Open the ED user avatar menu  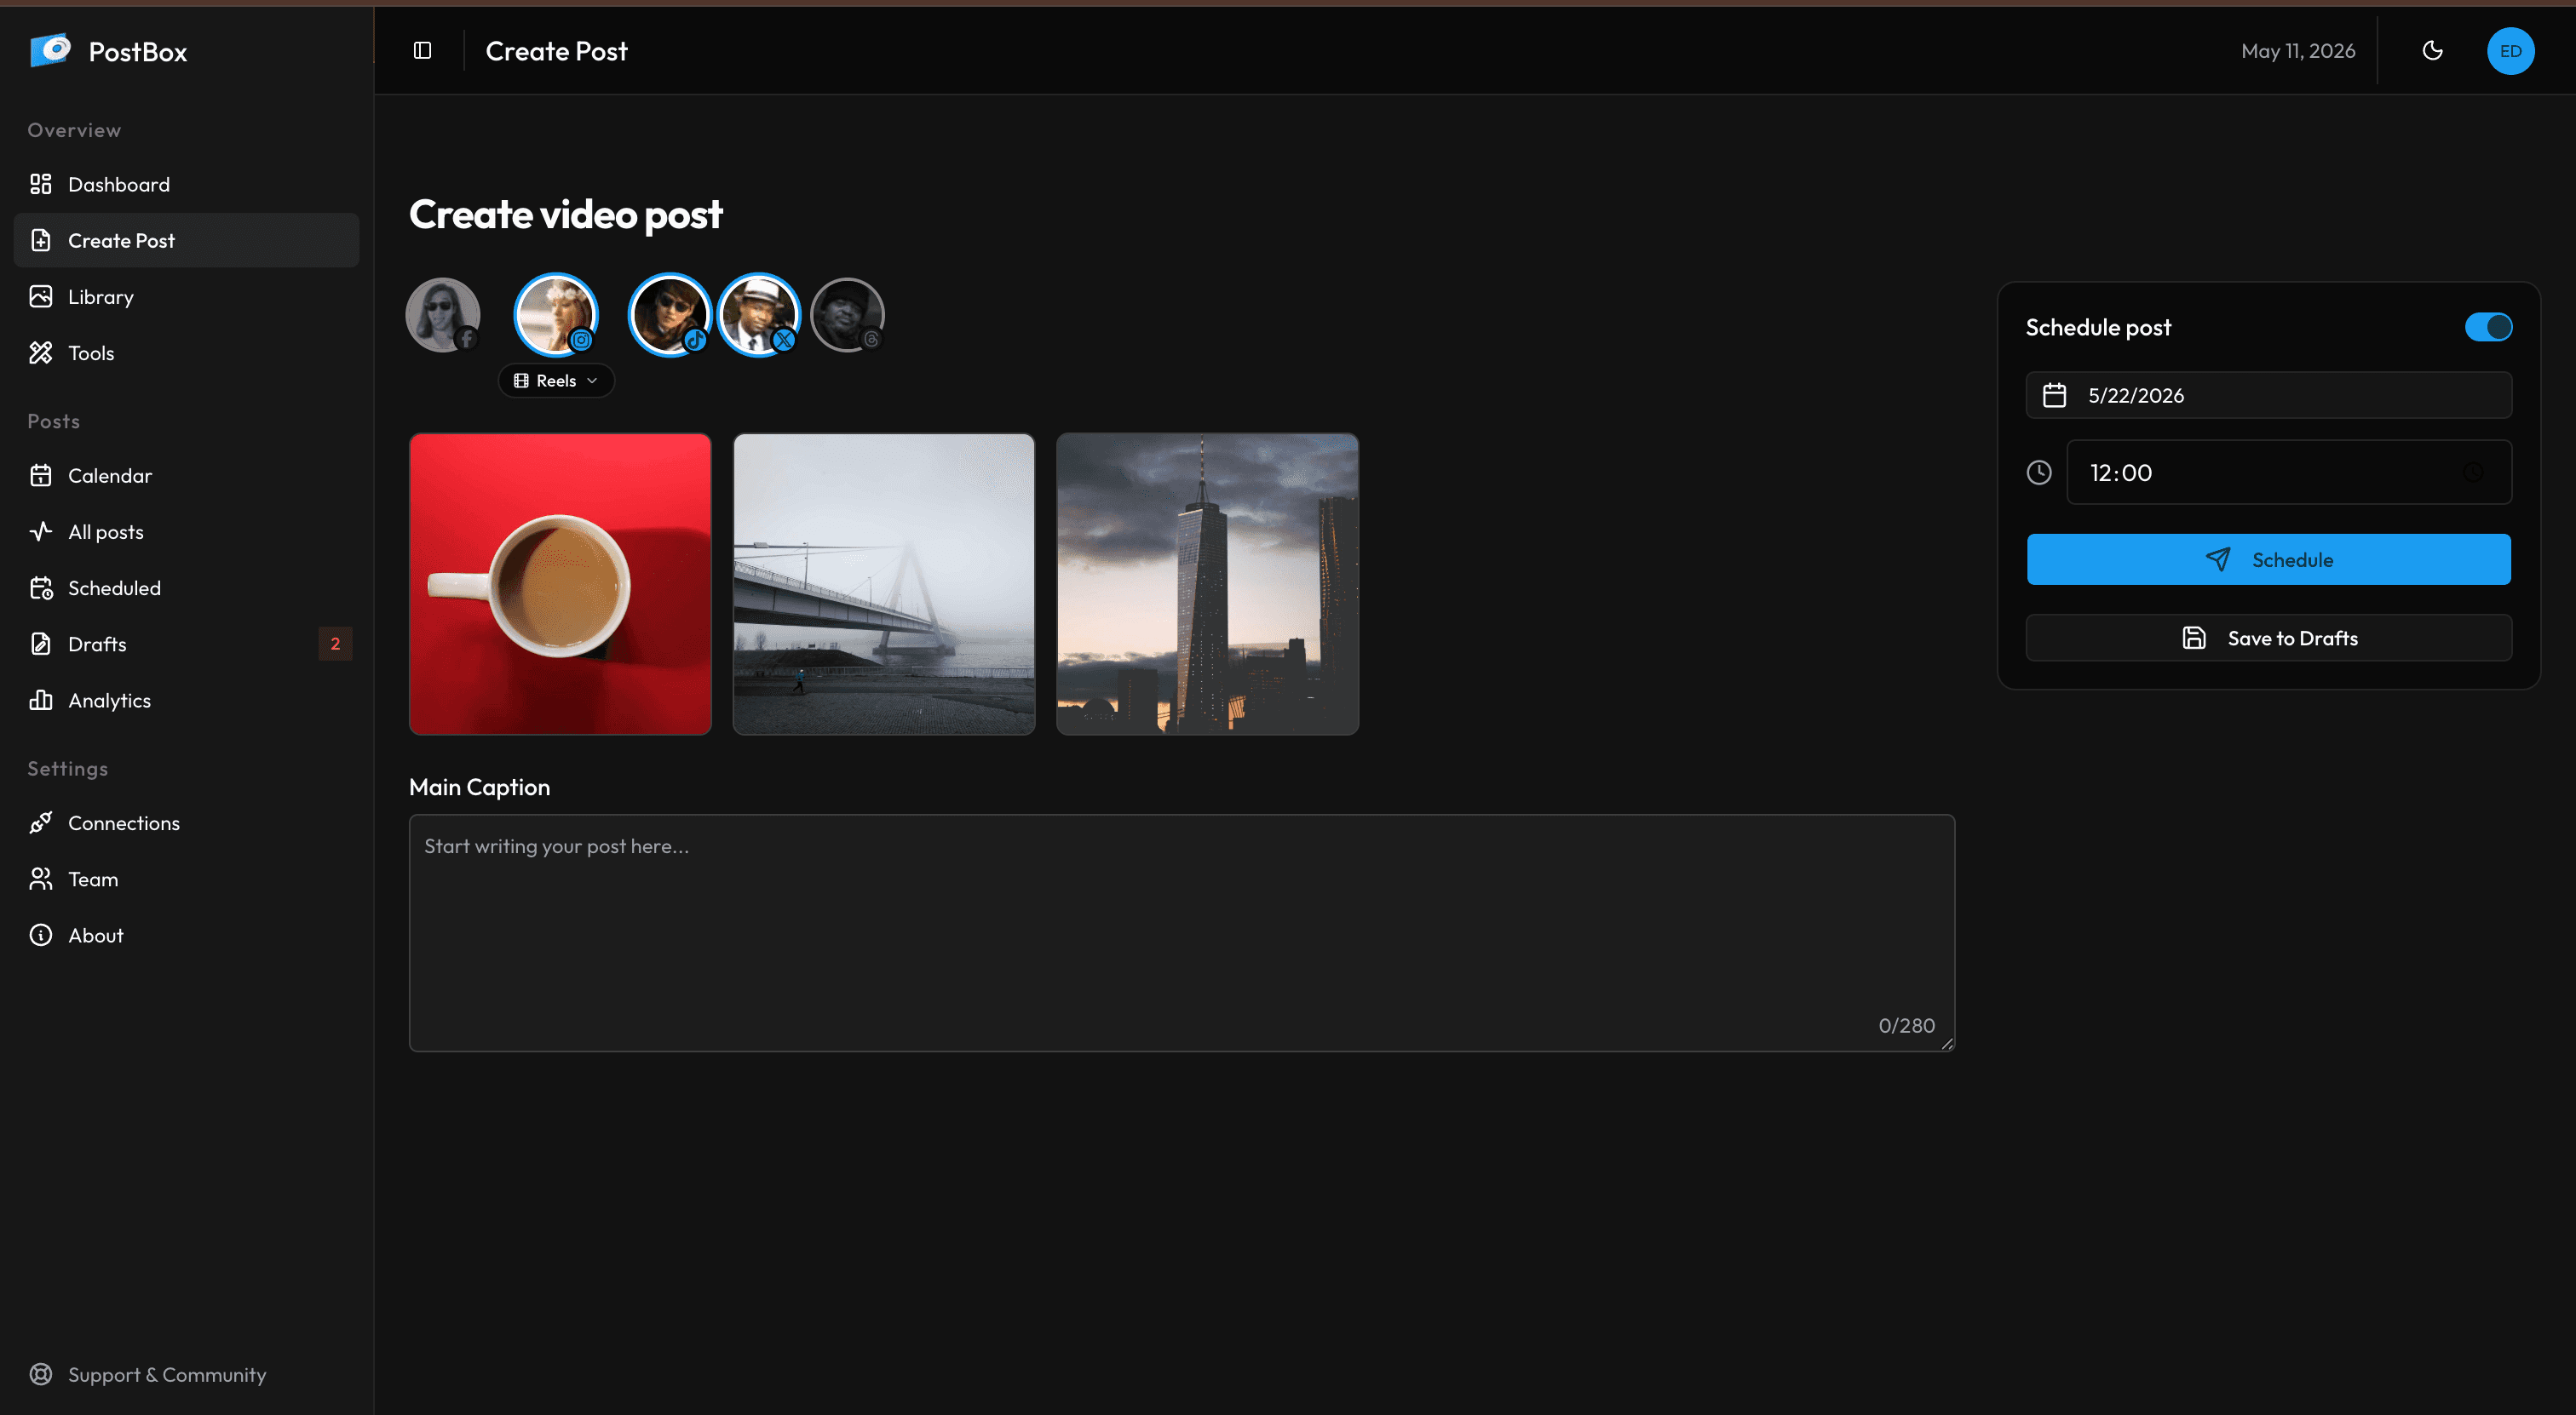tap(2510, 51)
